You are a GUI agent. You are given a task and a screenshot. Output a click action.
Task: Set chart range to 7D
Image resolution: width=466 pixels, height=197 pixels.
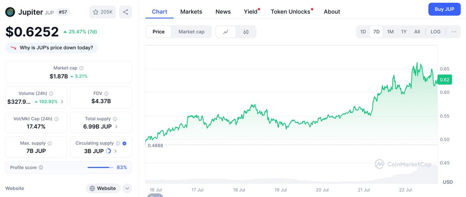tap(376, 32)
